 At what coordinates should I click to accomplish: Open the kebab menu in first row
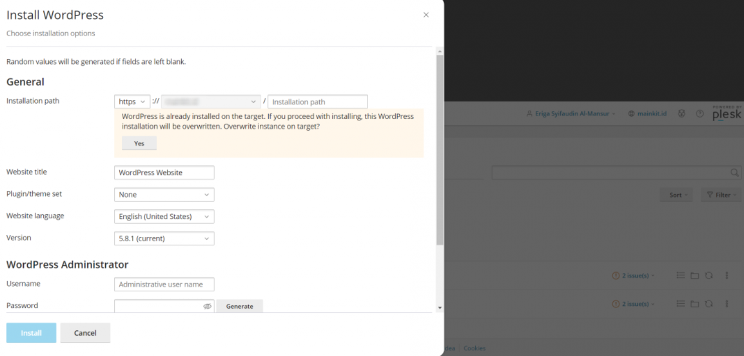coord(726,276)
